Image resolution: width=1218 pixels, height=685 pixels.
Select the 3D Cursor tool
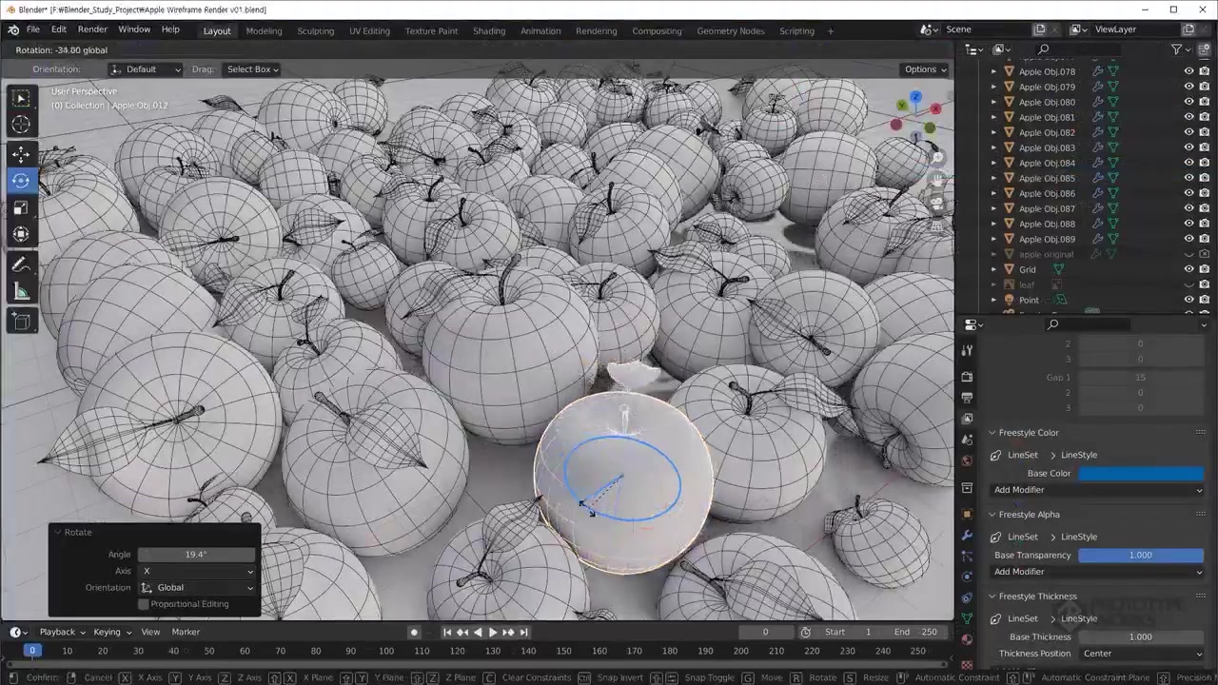[x=21, y=125]
